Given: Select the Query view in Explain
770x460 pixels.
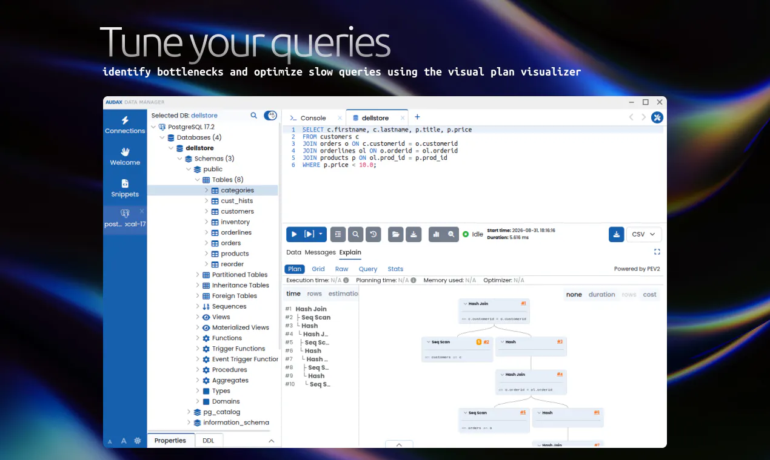Looking at the screenshot, I should point(368,269).
